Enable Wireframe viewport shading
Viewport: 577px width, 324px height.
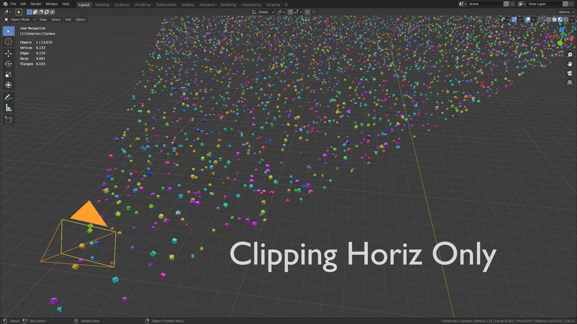[548, 19]
